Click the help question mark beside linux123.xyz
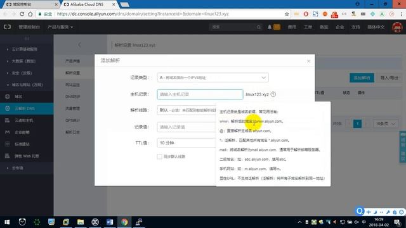The height and width of the screenshot is (228, 406). click(273, 94)
